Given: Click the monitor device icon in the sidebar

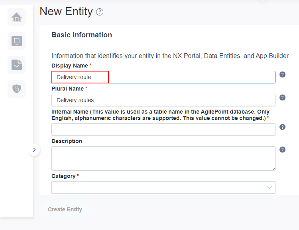Looking at the screenshot, I should pyautogui.click(x=17, y=41).
